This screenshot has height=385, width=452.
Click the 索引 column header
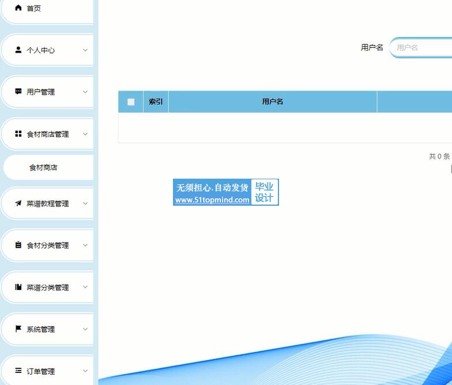pos(156,101)
